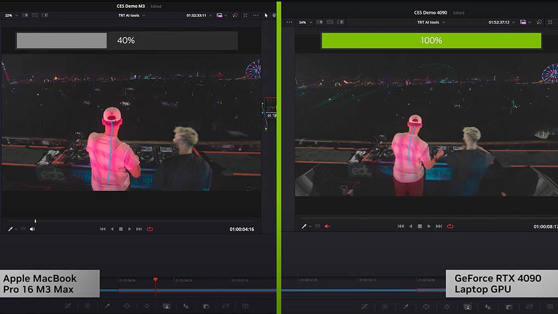Select the qualifier eyedropper in left viewer

(10, 229)
